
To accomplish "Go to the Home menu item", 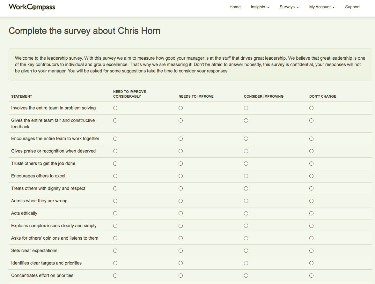I will tap(235, 7).
